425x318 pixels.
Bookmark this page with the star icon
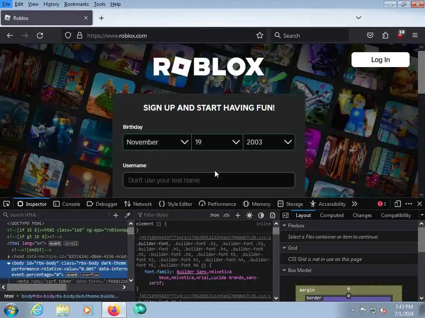[x=260, y=36]
